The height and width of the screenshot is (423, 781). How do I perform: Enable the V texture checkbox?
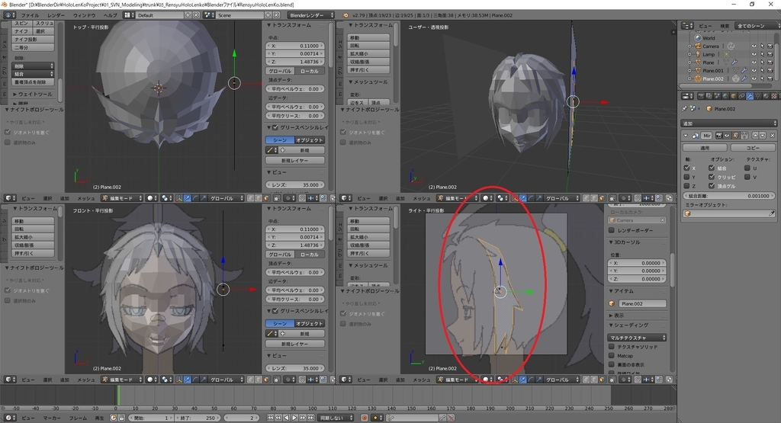747,177
